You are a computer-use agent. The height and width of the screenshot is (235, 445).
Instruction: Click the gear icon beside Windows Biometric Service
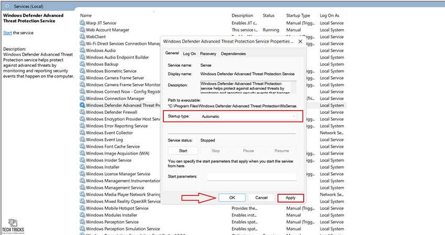pos(82,71)
